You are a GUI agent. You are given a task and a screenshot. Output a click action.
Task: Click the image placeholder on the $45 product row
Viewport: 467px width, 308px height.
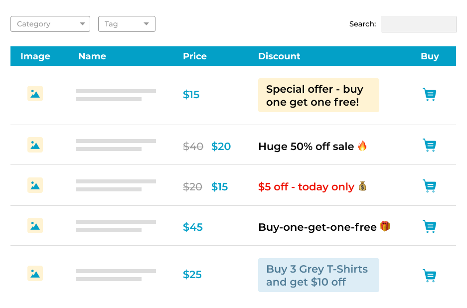(35, 225)
